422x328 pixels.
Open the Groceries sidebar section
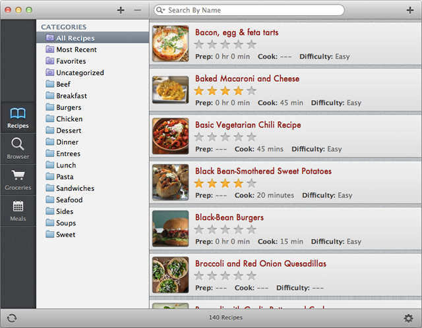18,180
